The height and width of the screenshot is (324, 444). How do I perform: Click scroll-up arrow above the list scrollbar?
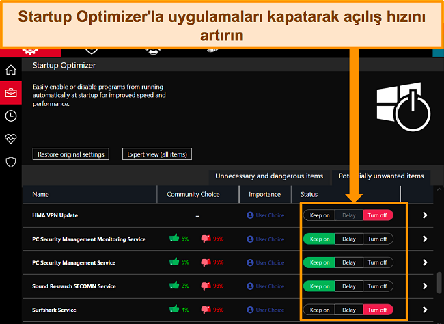tap(439, 189)
